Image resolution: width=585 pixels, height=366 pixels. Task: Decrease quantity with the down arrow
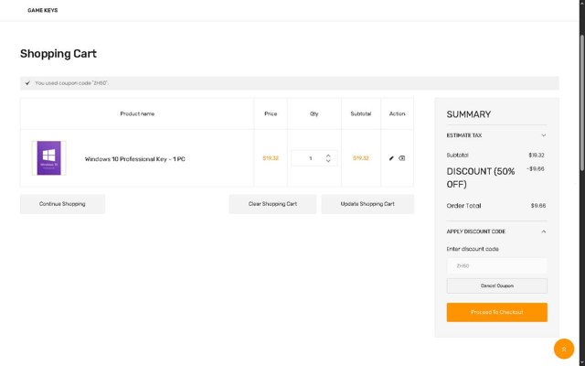pos(328,161)
